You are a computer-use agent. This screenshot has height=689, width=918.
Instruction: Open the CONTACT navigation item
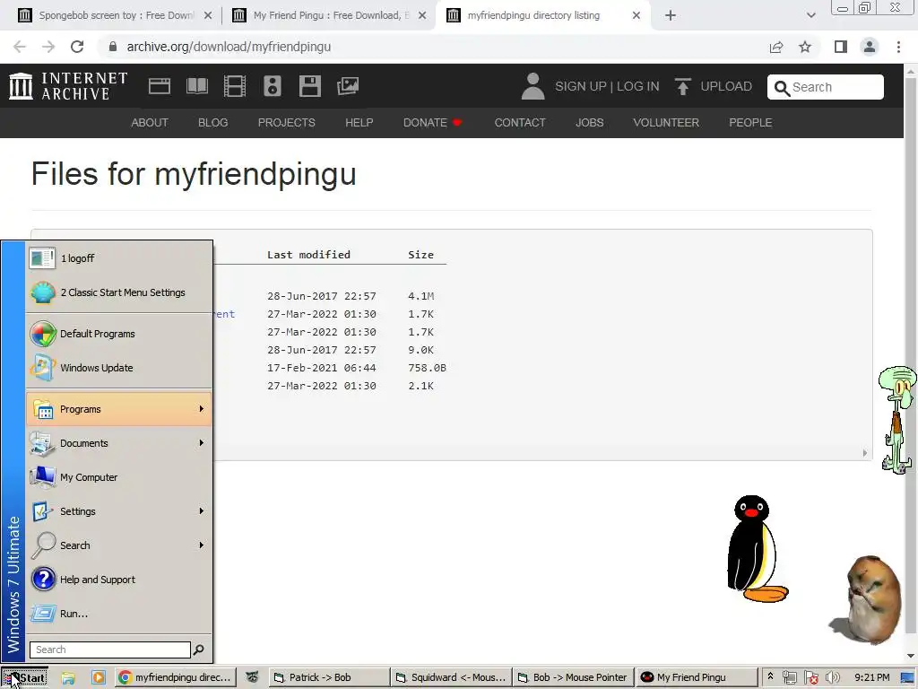[x=520, y=122]
